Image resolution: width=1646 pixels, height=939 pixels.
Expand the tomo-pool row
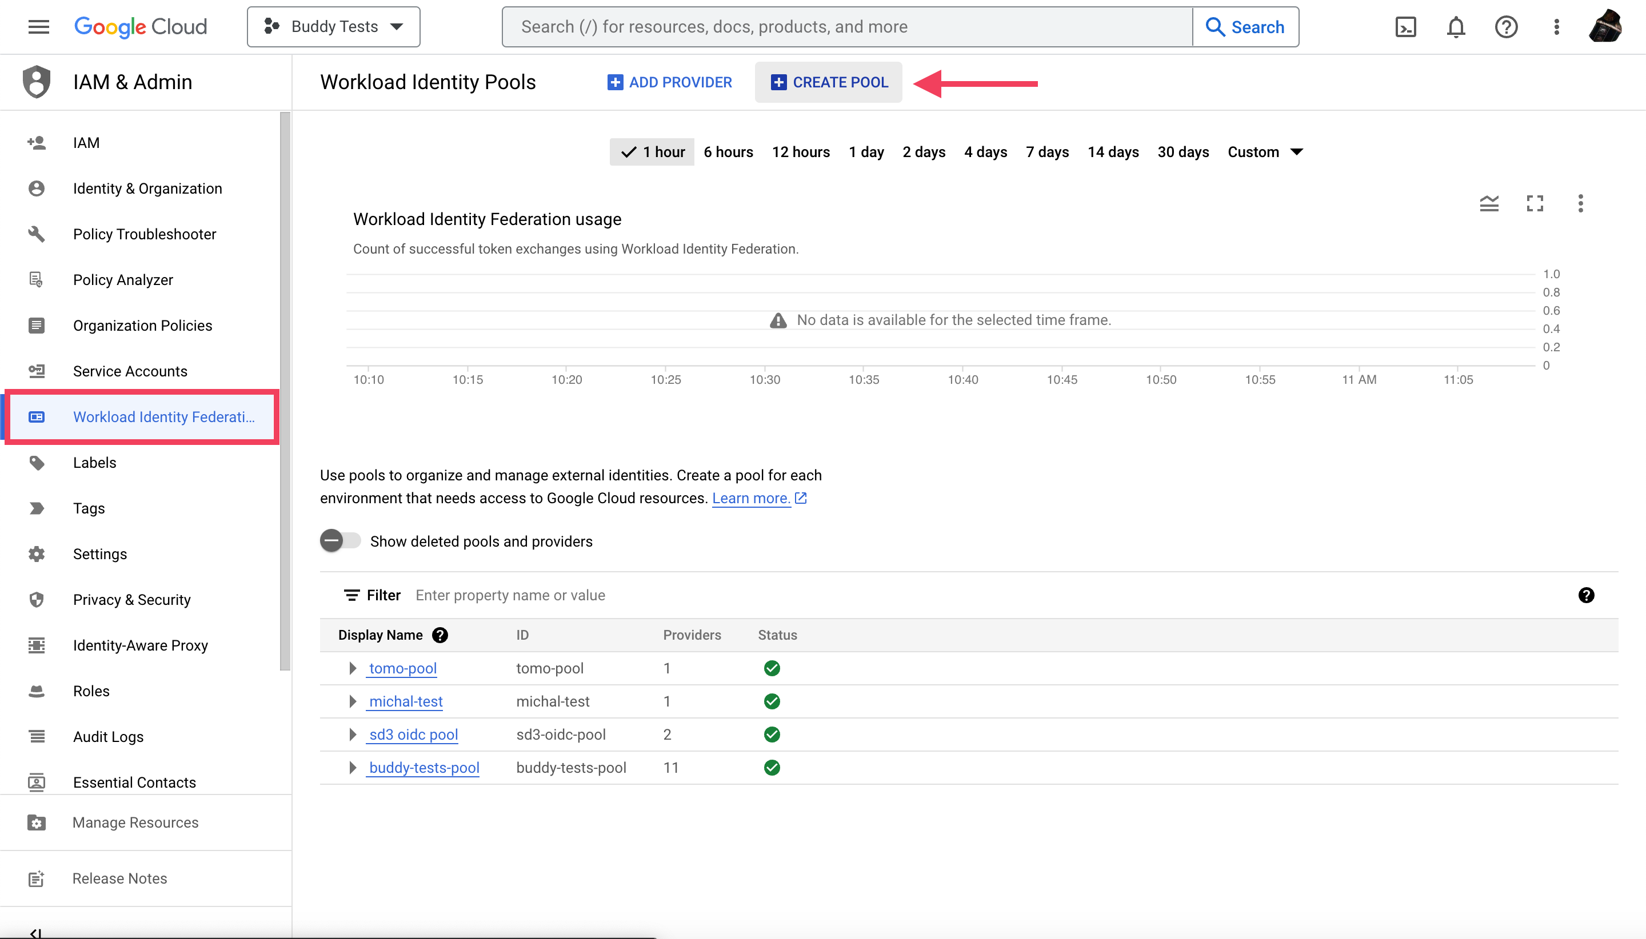pos(352,669)
